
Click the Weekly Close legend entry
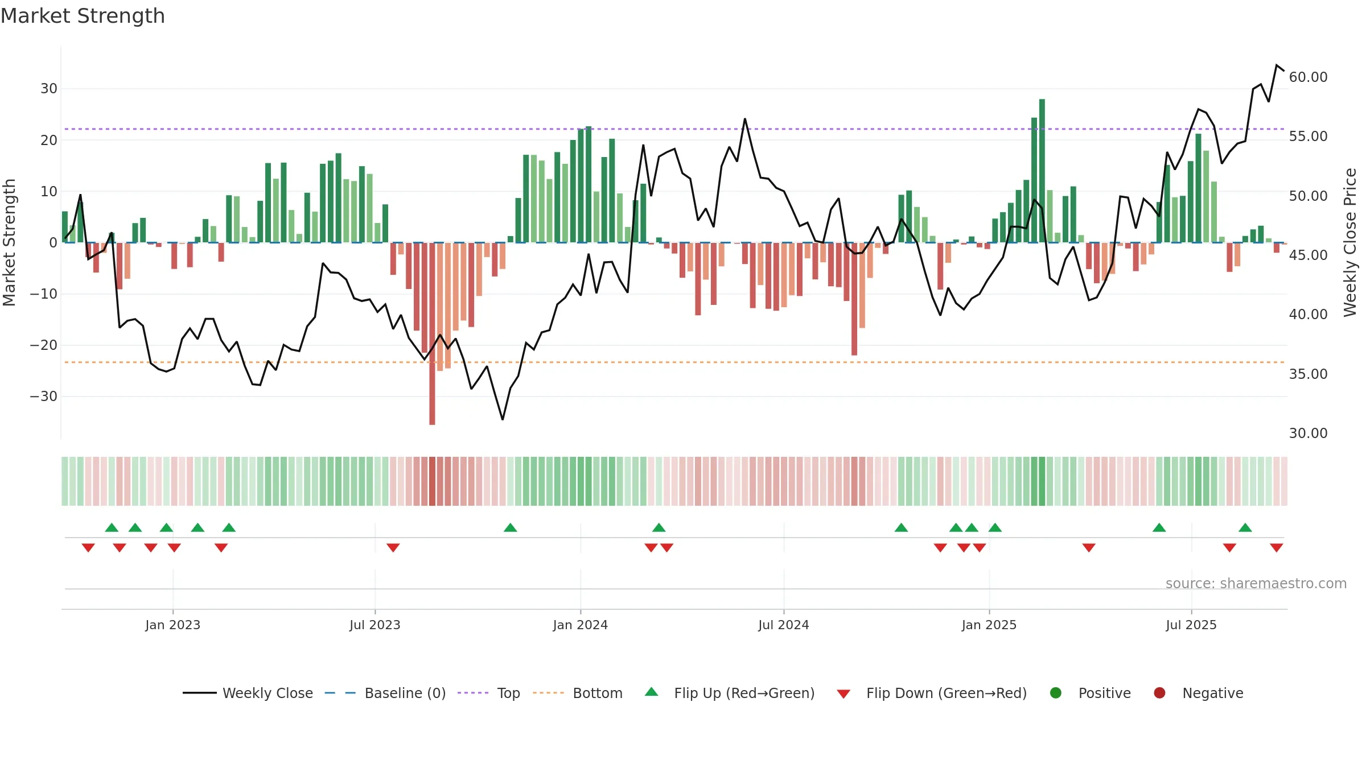click(248, 693)
